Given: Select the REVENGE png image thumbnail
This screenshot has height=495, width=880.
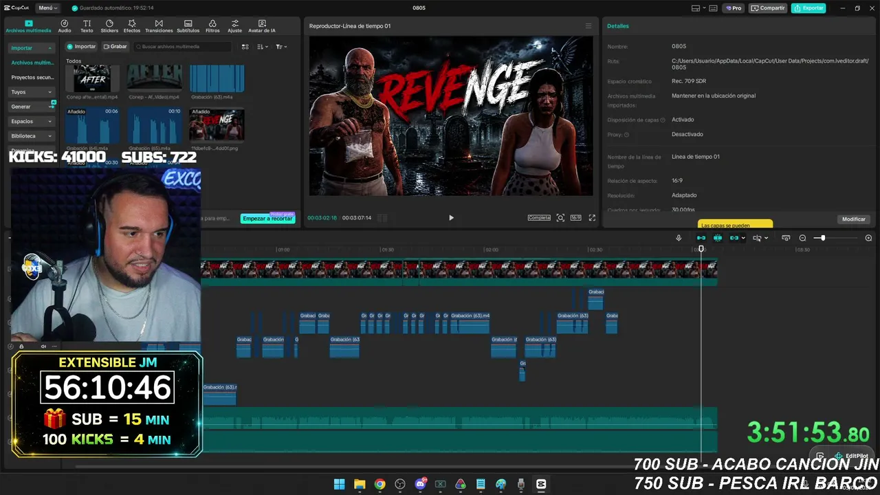Looking at the screenshot, I should [x=217, y=125].
